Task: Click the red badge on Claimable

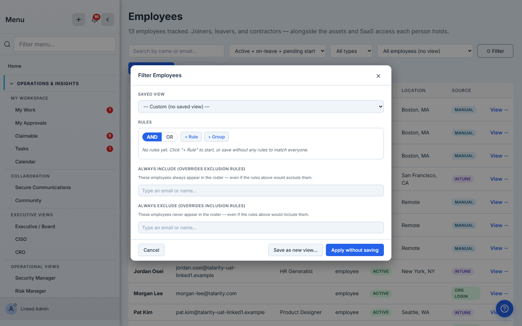Action: point(110,136)
